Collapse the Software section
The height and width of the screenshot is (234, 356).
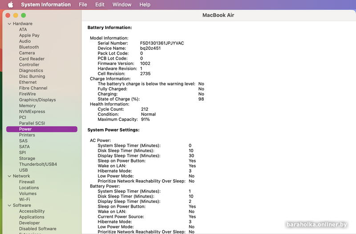tap(9, 205)
